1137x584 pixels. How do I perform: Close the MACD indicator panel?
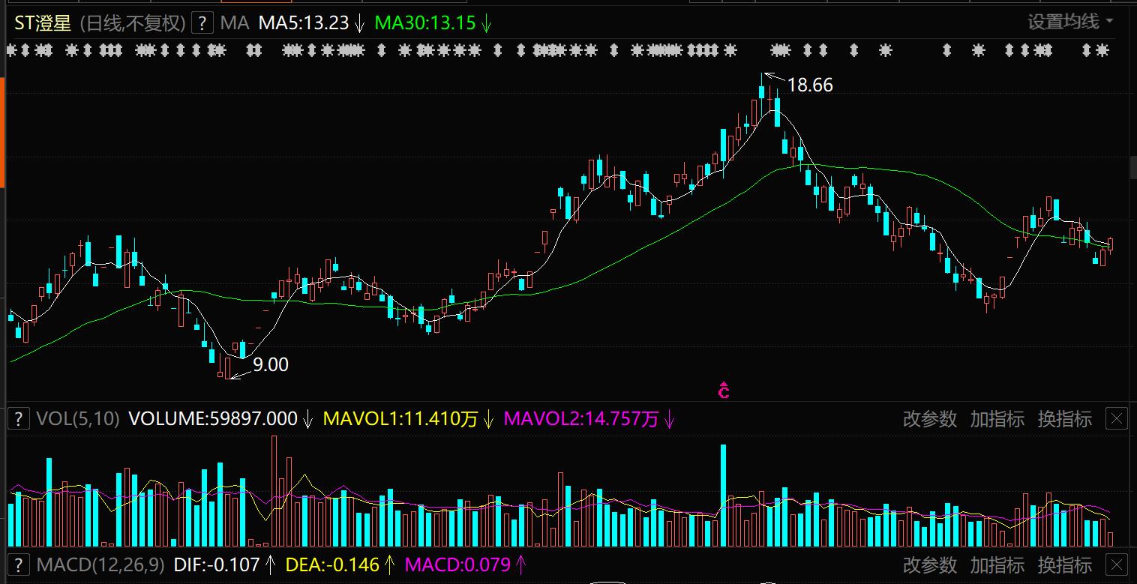[x=1117, y=565]
